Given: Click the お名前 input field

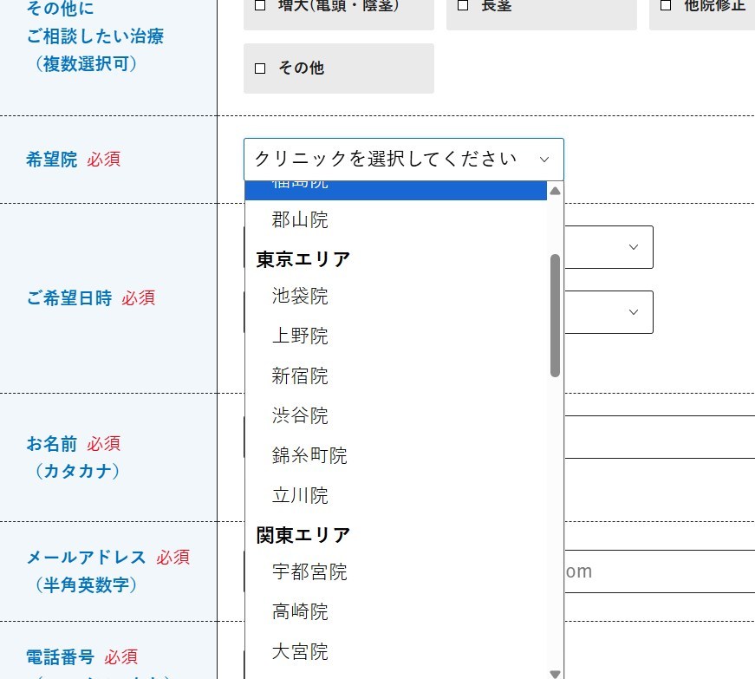Looking at the screenshot, I should pos(660,437).
